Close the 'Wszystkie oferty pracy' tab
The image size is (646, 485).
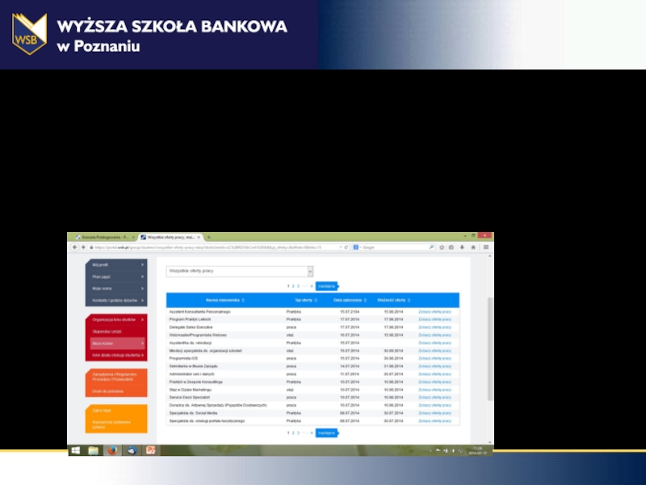(x=199, y=238)
